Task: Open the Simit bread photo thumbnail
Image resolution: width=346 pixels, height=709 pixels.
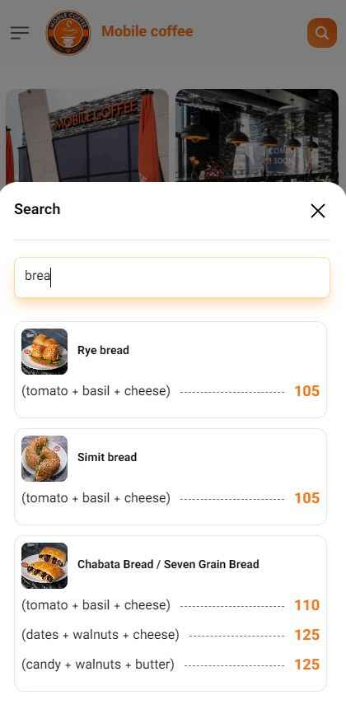Action: pos(44,459)
